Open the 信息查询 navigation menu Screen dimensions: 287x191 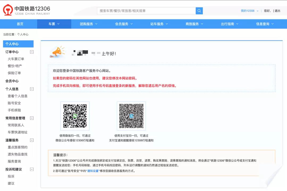[265, 24]
